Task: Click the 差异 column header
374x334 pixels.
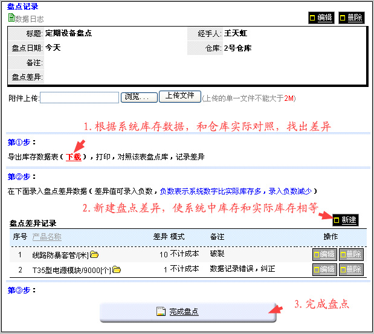Action: [x=160, y=236]
